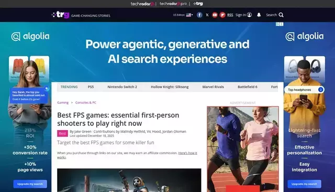Image resolution: width=335 pixels, height=192 pixels.
Task: Open the TRG link in the top bar
Action: pos(198,4)
